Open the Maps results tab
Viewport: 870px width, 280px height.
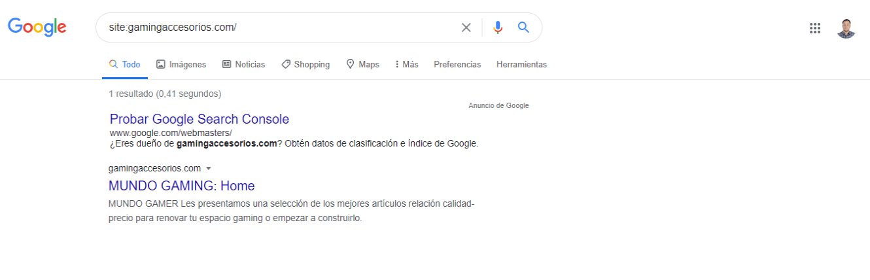click(x=362, y=65)
